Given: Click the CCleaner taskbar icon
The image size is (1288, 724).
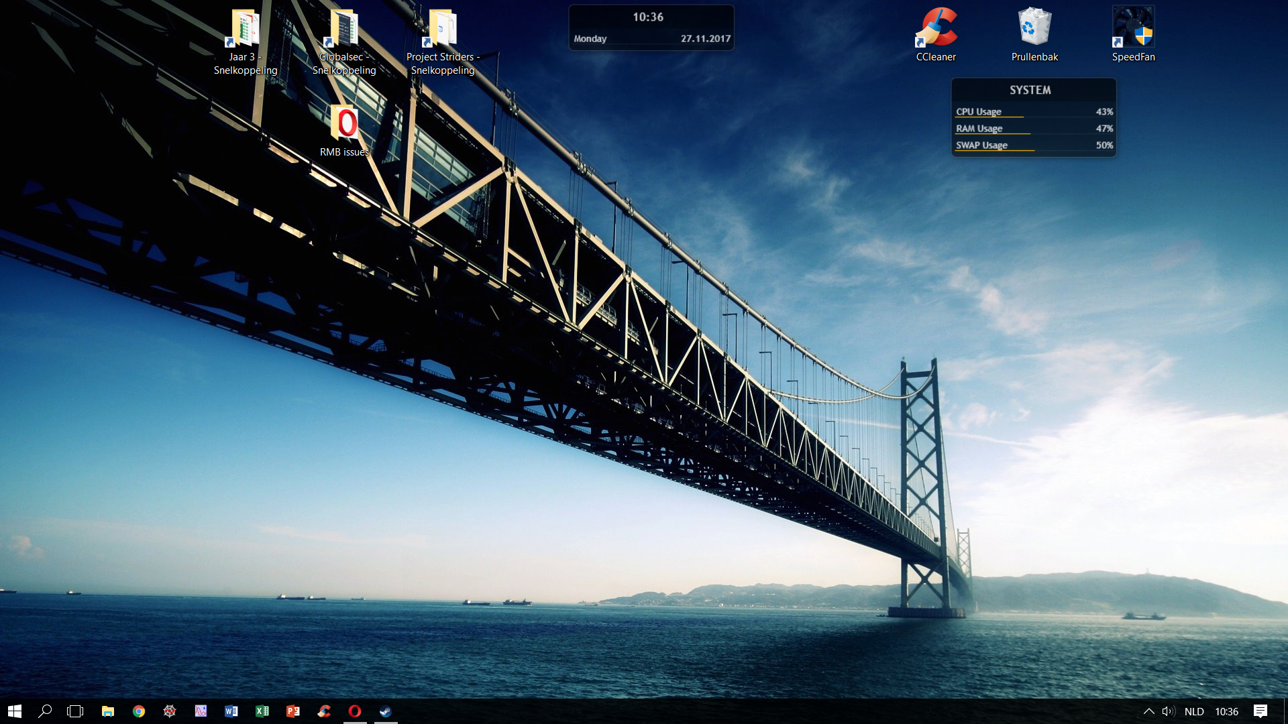Looking at the screenshot, I should [324, 711].
